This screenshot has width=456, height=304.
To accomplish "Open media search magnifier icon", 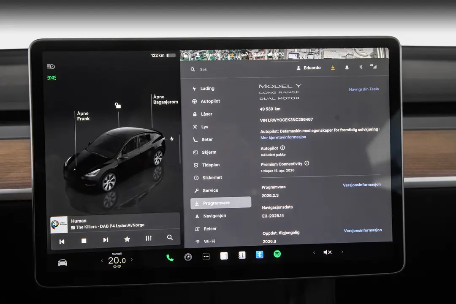I will pos(170,237).
